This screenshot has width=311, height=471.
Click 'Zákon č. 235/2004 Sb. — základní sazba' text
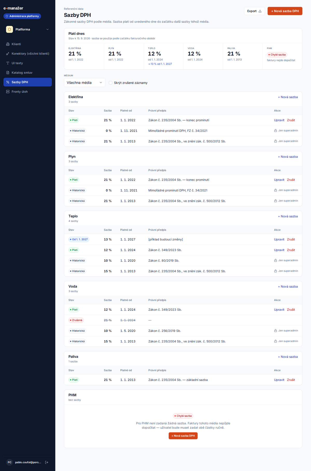(x=178, y=380)
